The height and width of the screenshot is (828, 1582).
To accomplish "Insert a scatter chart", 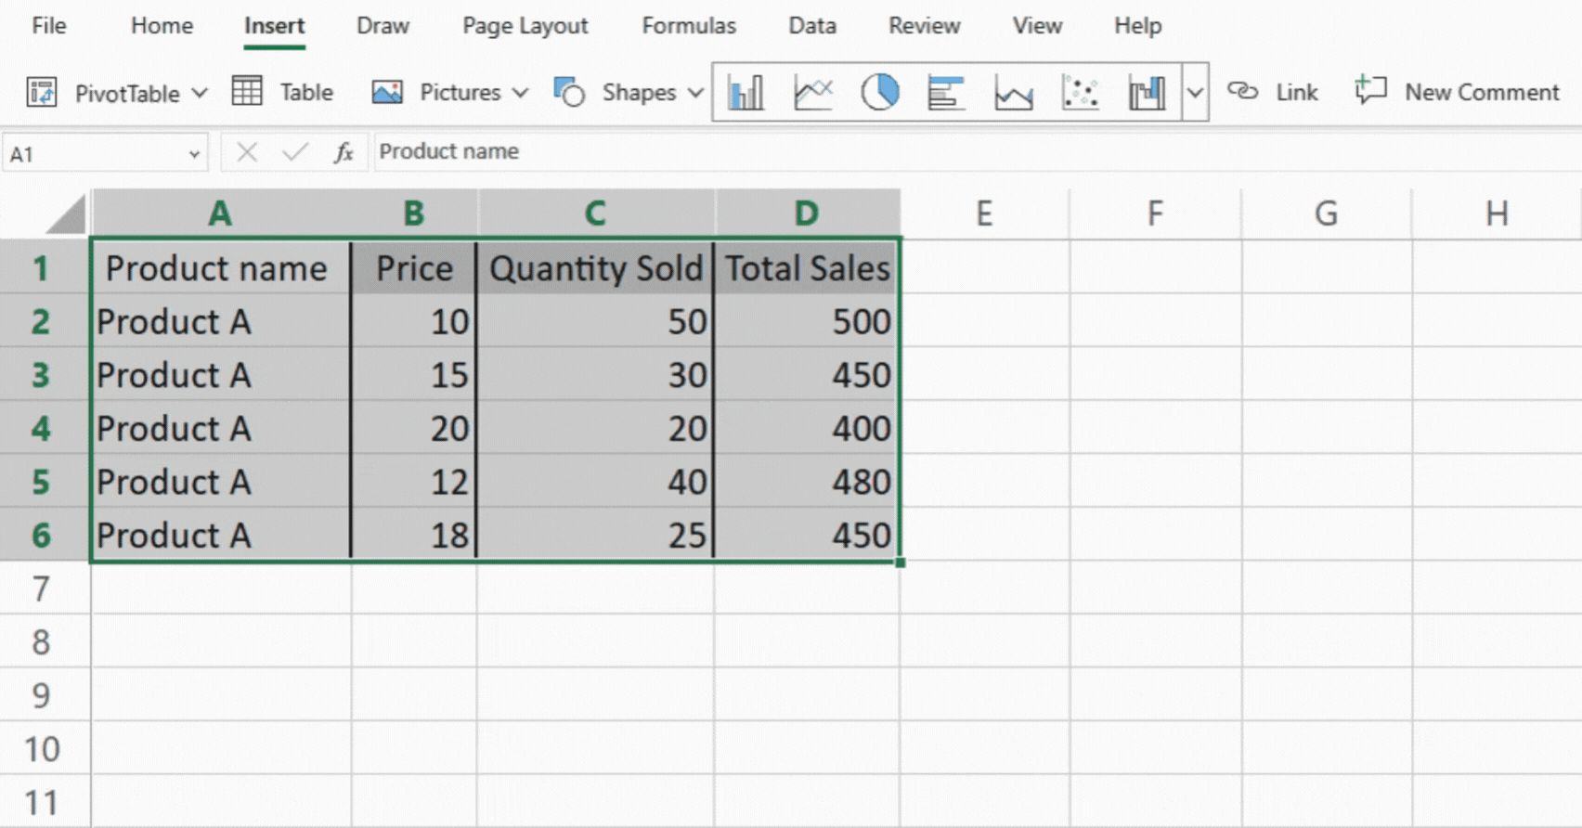I will click(1080, 92).
